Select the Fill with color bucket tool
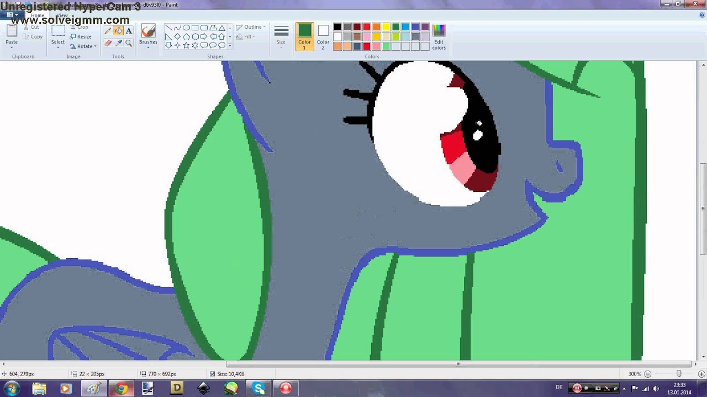The image size is (707, 397). 118,31
